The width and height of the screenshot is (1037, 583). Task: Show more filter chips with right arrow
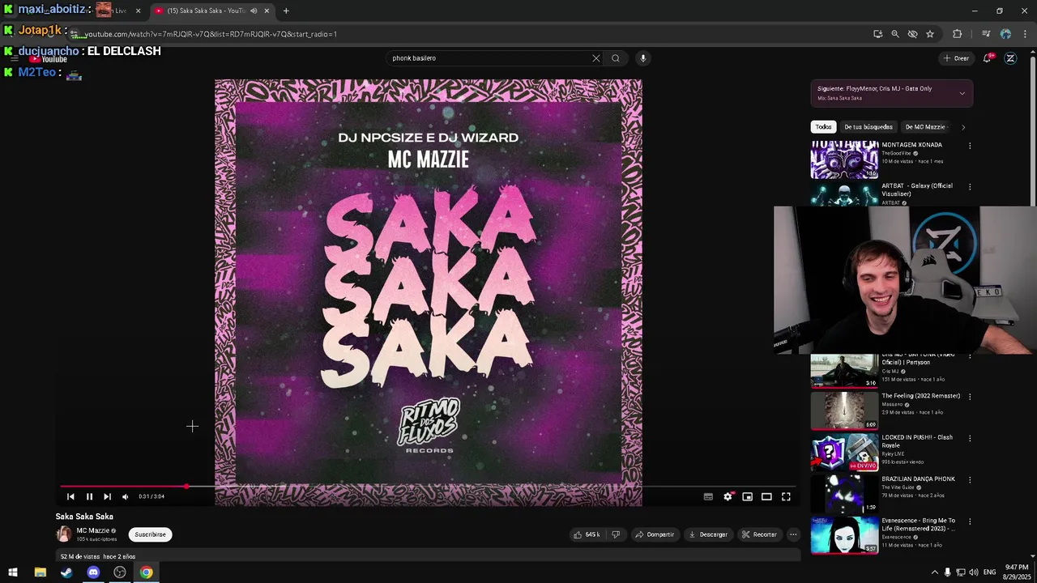coord(963,127)
